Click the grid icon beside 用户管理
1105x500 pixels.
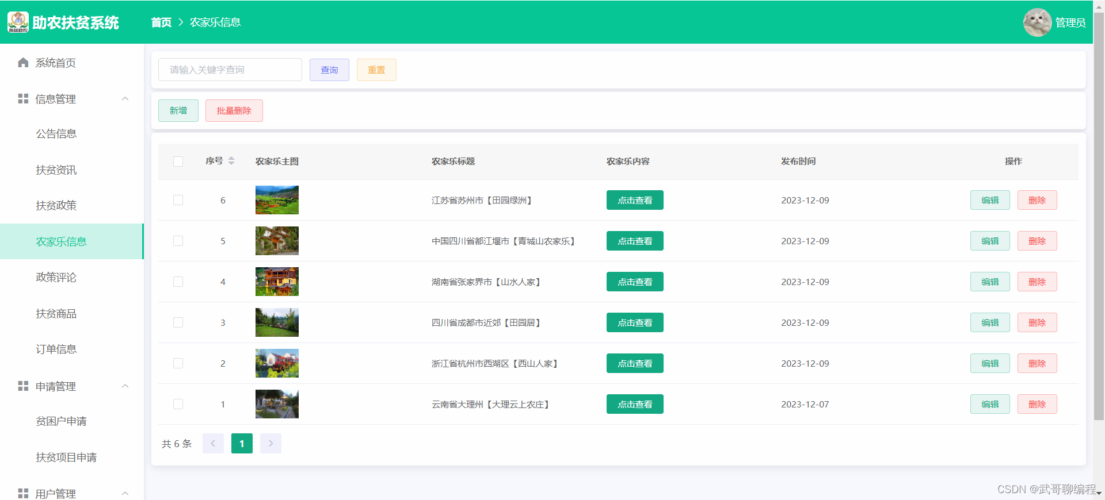click(x=23, y=493)
